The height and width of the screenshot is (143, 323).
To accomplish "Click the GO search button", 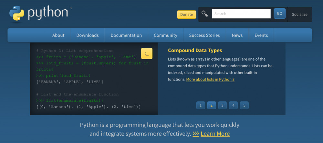I will pos(279,14).
